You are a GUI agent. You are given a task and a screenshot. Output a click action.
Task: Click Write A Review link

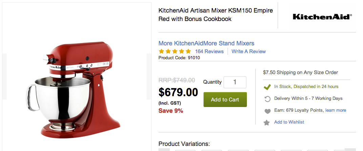tap(249, 51)
